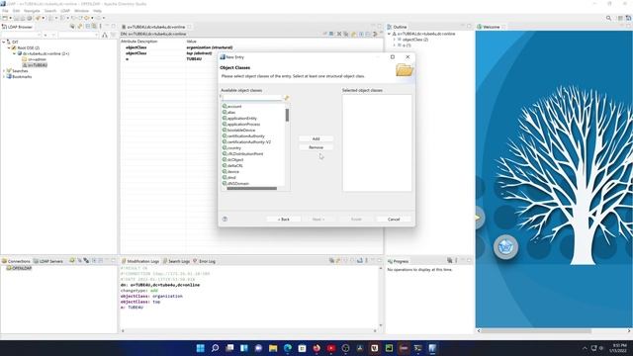This screenshot has width=633, height=356.
Task: Select applicationProcess in available classes
Action: (241, 125)
